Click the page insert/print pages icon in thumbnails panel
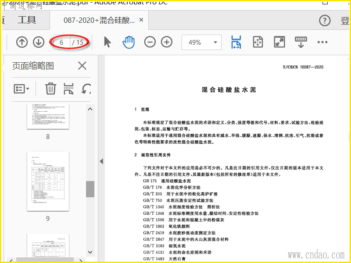The image size is (351, 263). (x=68, y=89)
